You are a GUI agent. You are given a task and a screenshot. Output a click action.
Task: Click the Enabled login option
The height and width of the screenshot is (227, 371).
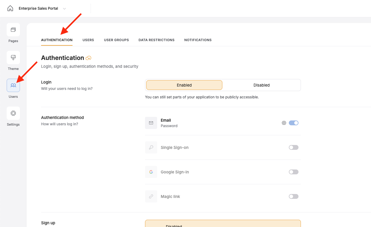pos(184,85)
